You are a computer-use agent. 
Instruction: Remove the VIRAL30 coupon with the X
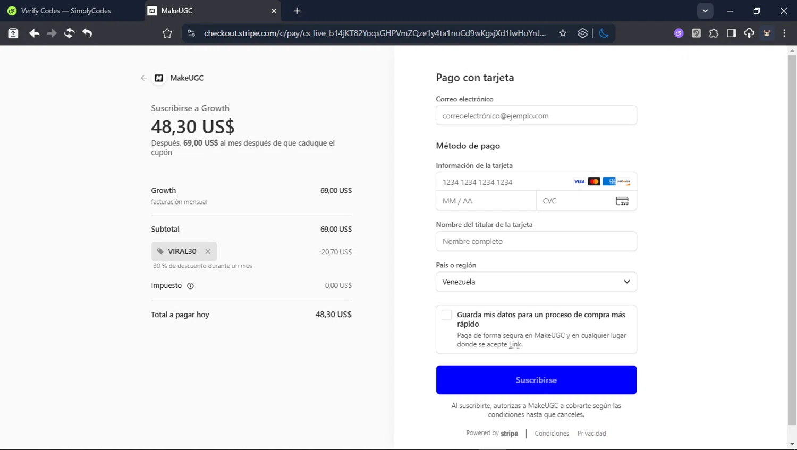(208, 251)
